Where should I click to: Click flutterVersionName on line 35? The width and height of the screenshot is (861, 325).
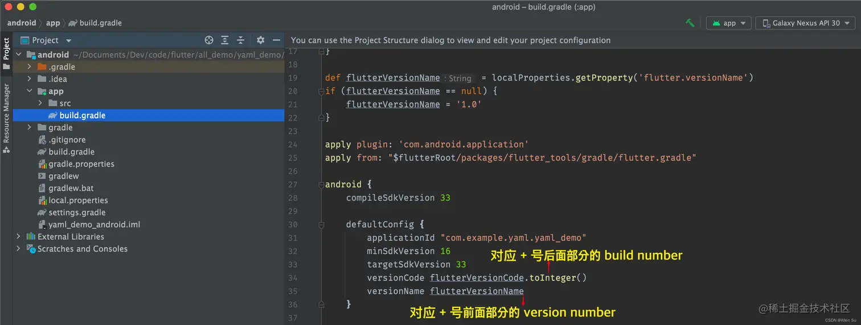[477, 291]
